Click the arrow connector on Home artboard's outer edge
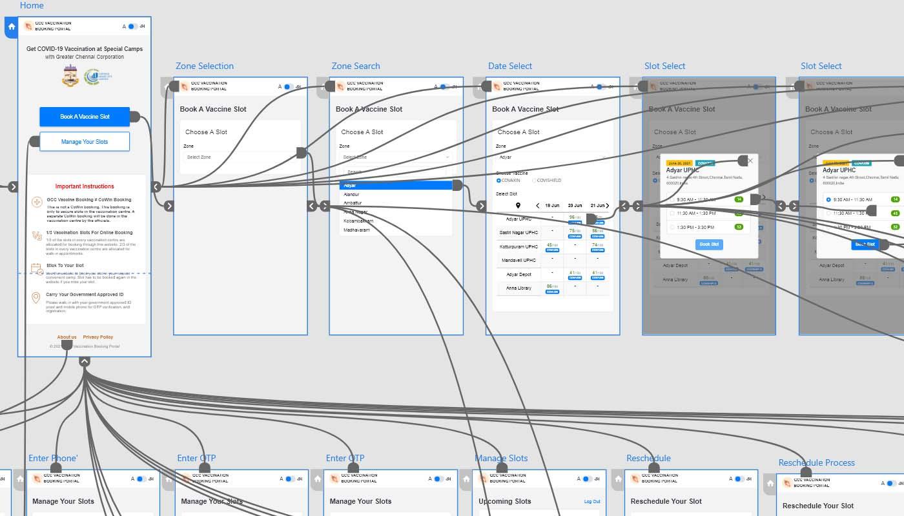904x516 pixels. [14, 187]
